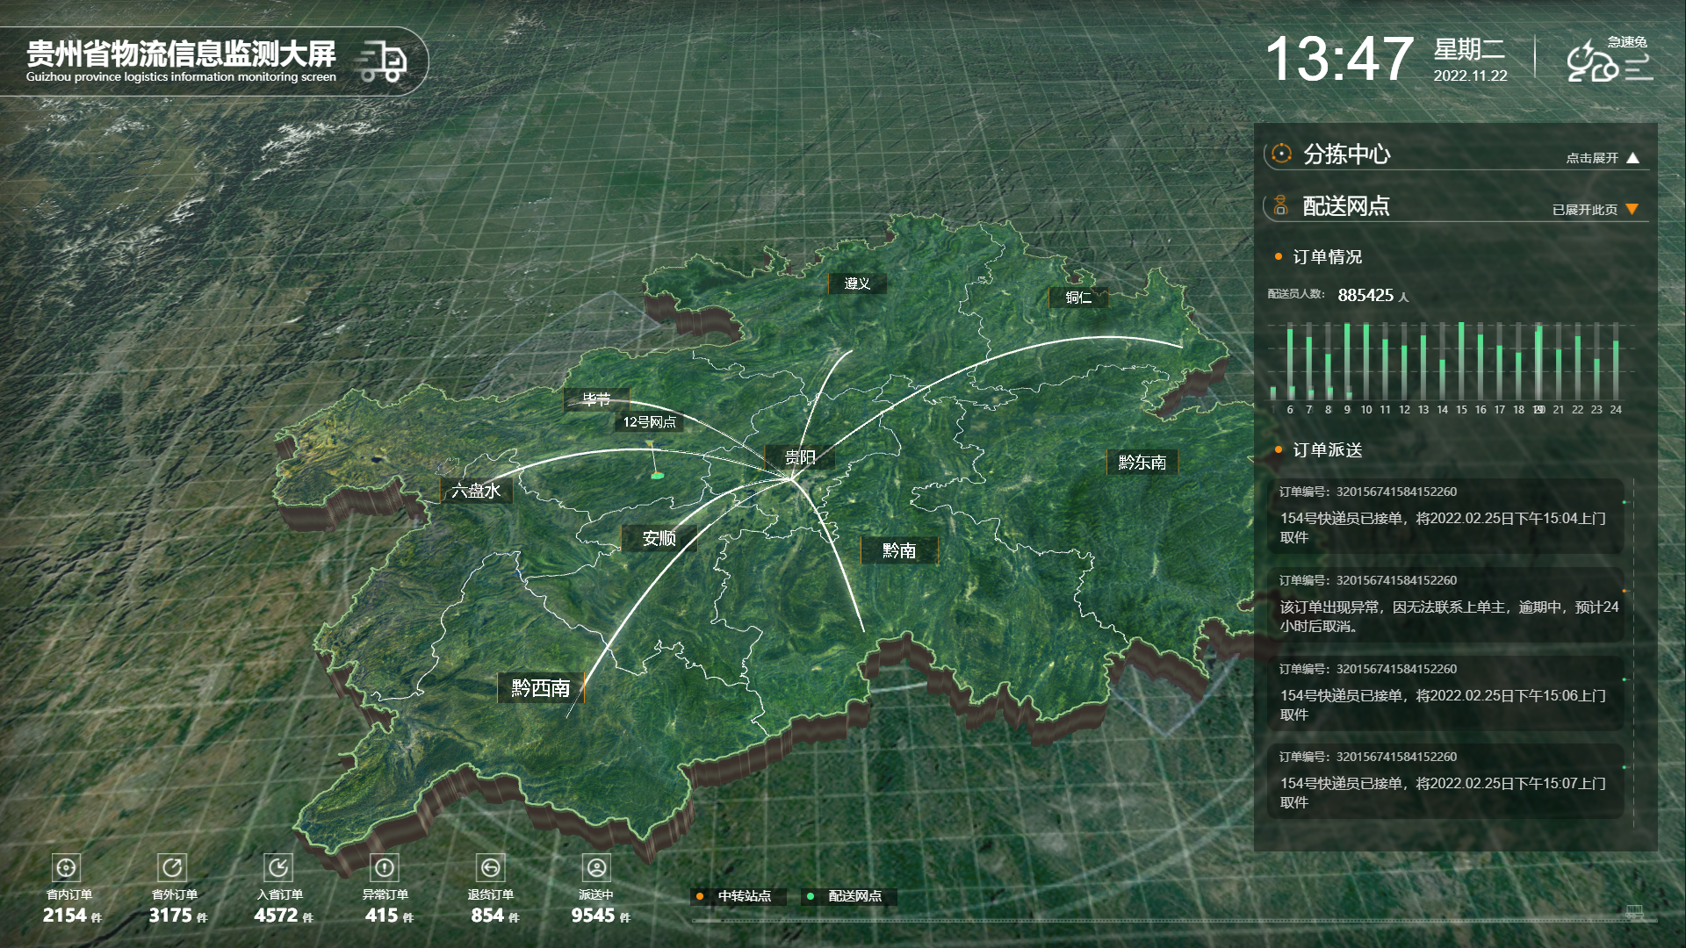Click the delivery truck logo icon
Viewport: 1686px width, 948px height.
(x=382, y=61)
